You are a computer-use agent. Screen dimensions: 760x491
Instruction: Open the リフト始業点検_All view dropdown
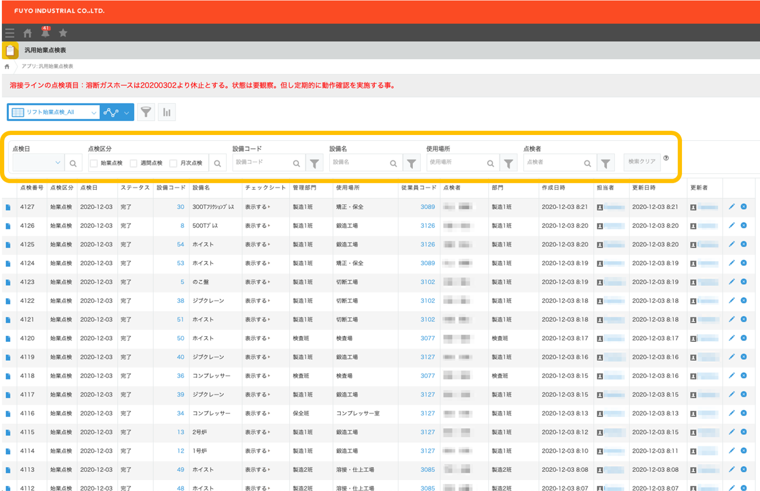[x=54, y=112]
